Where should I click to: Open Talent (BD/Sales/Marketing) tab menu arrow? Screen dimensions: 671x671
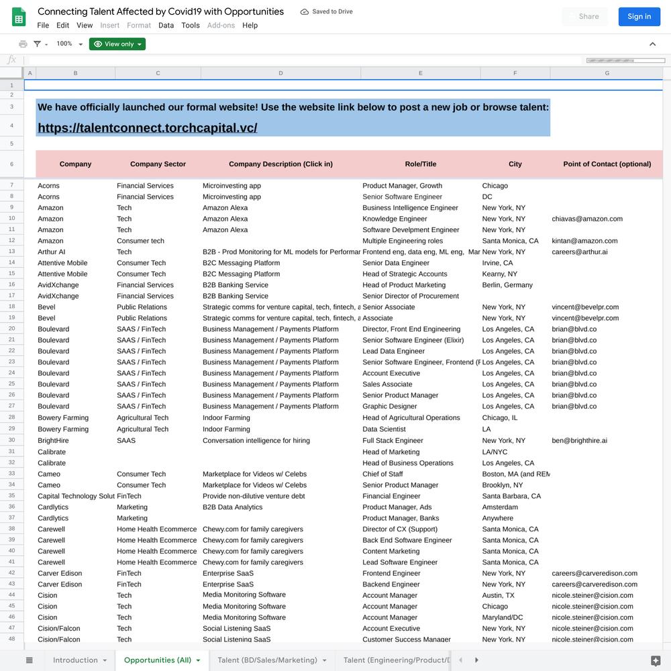click(324, 660)
